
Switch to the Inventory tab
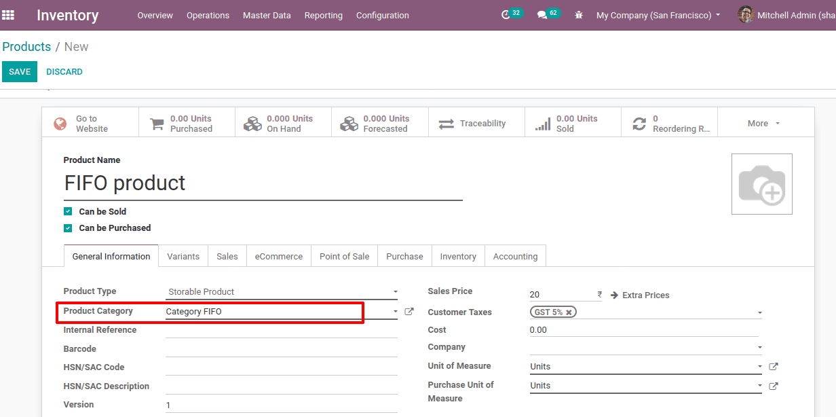tap(458, 257)
